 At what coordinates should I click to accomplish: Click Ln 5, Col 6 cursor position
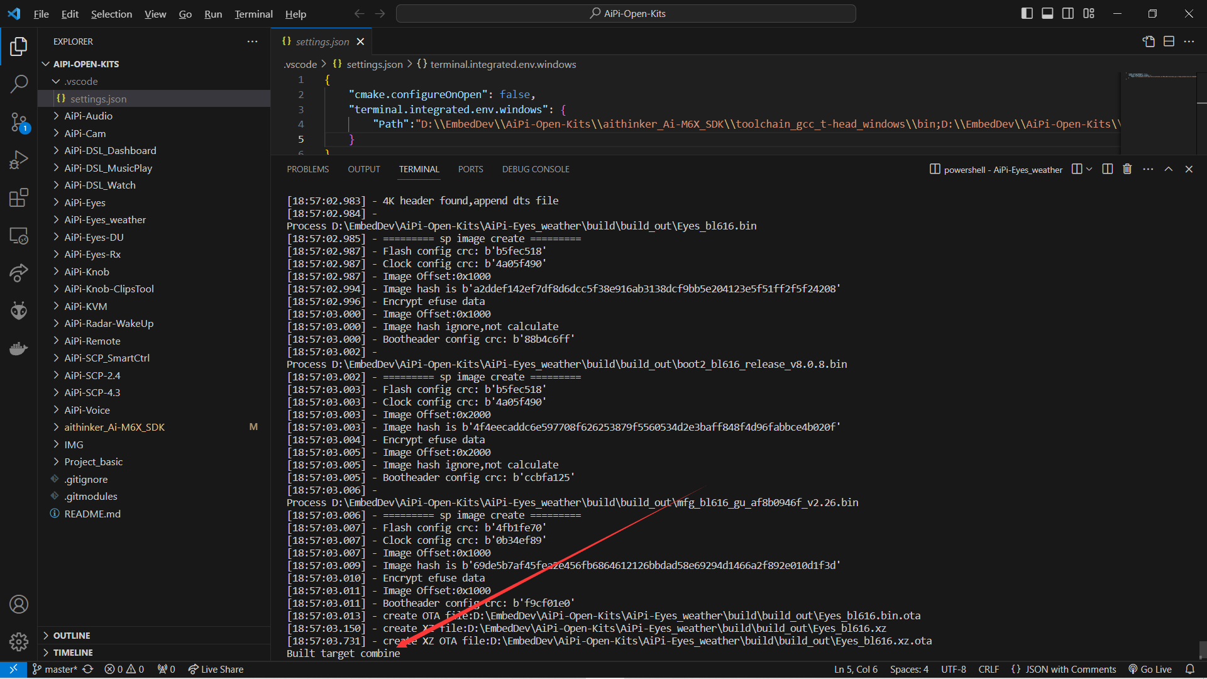tap(856, 670)
